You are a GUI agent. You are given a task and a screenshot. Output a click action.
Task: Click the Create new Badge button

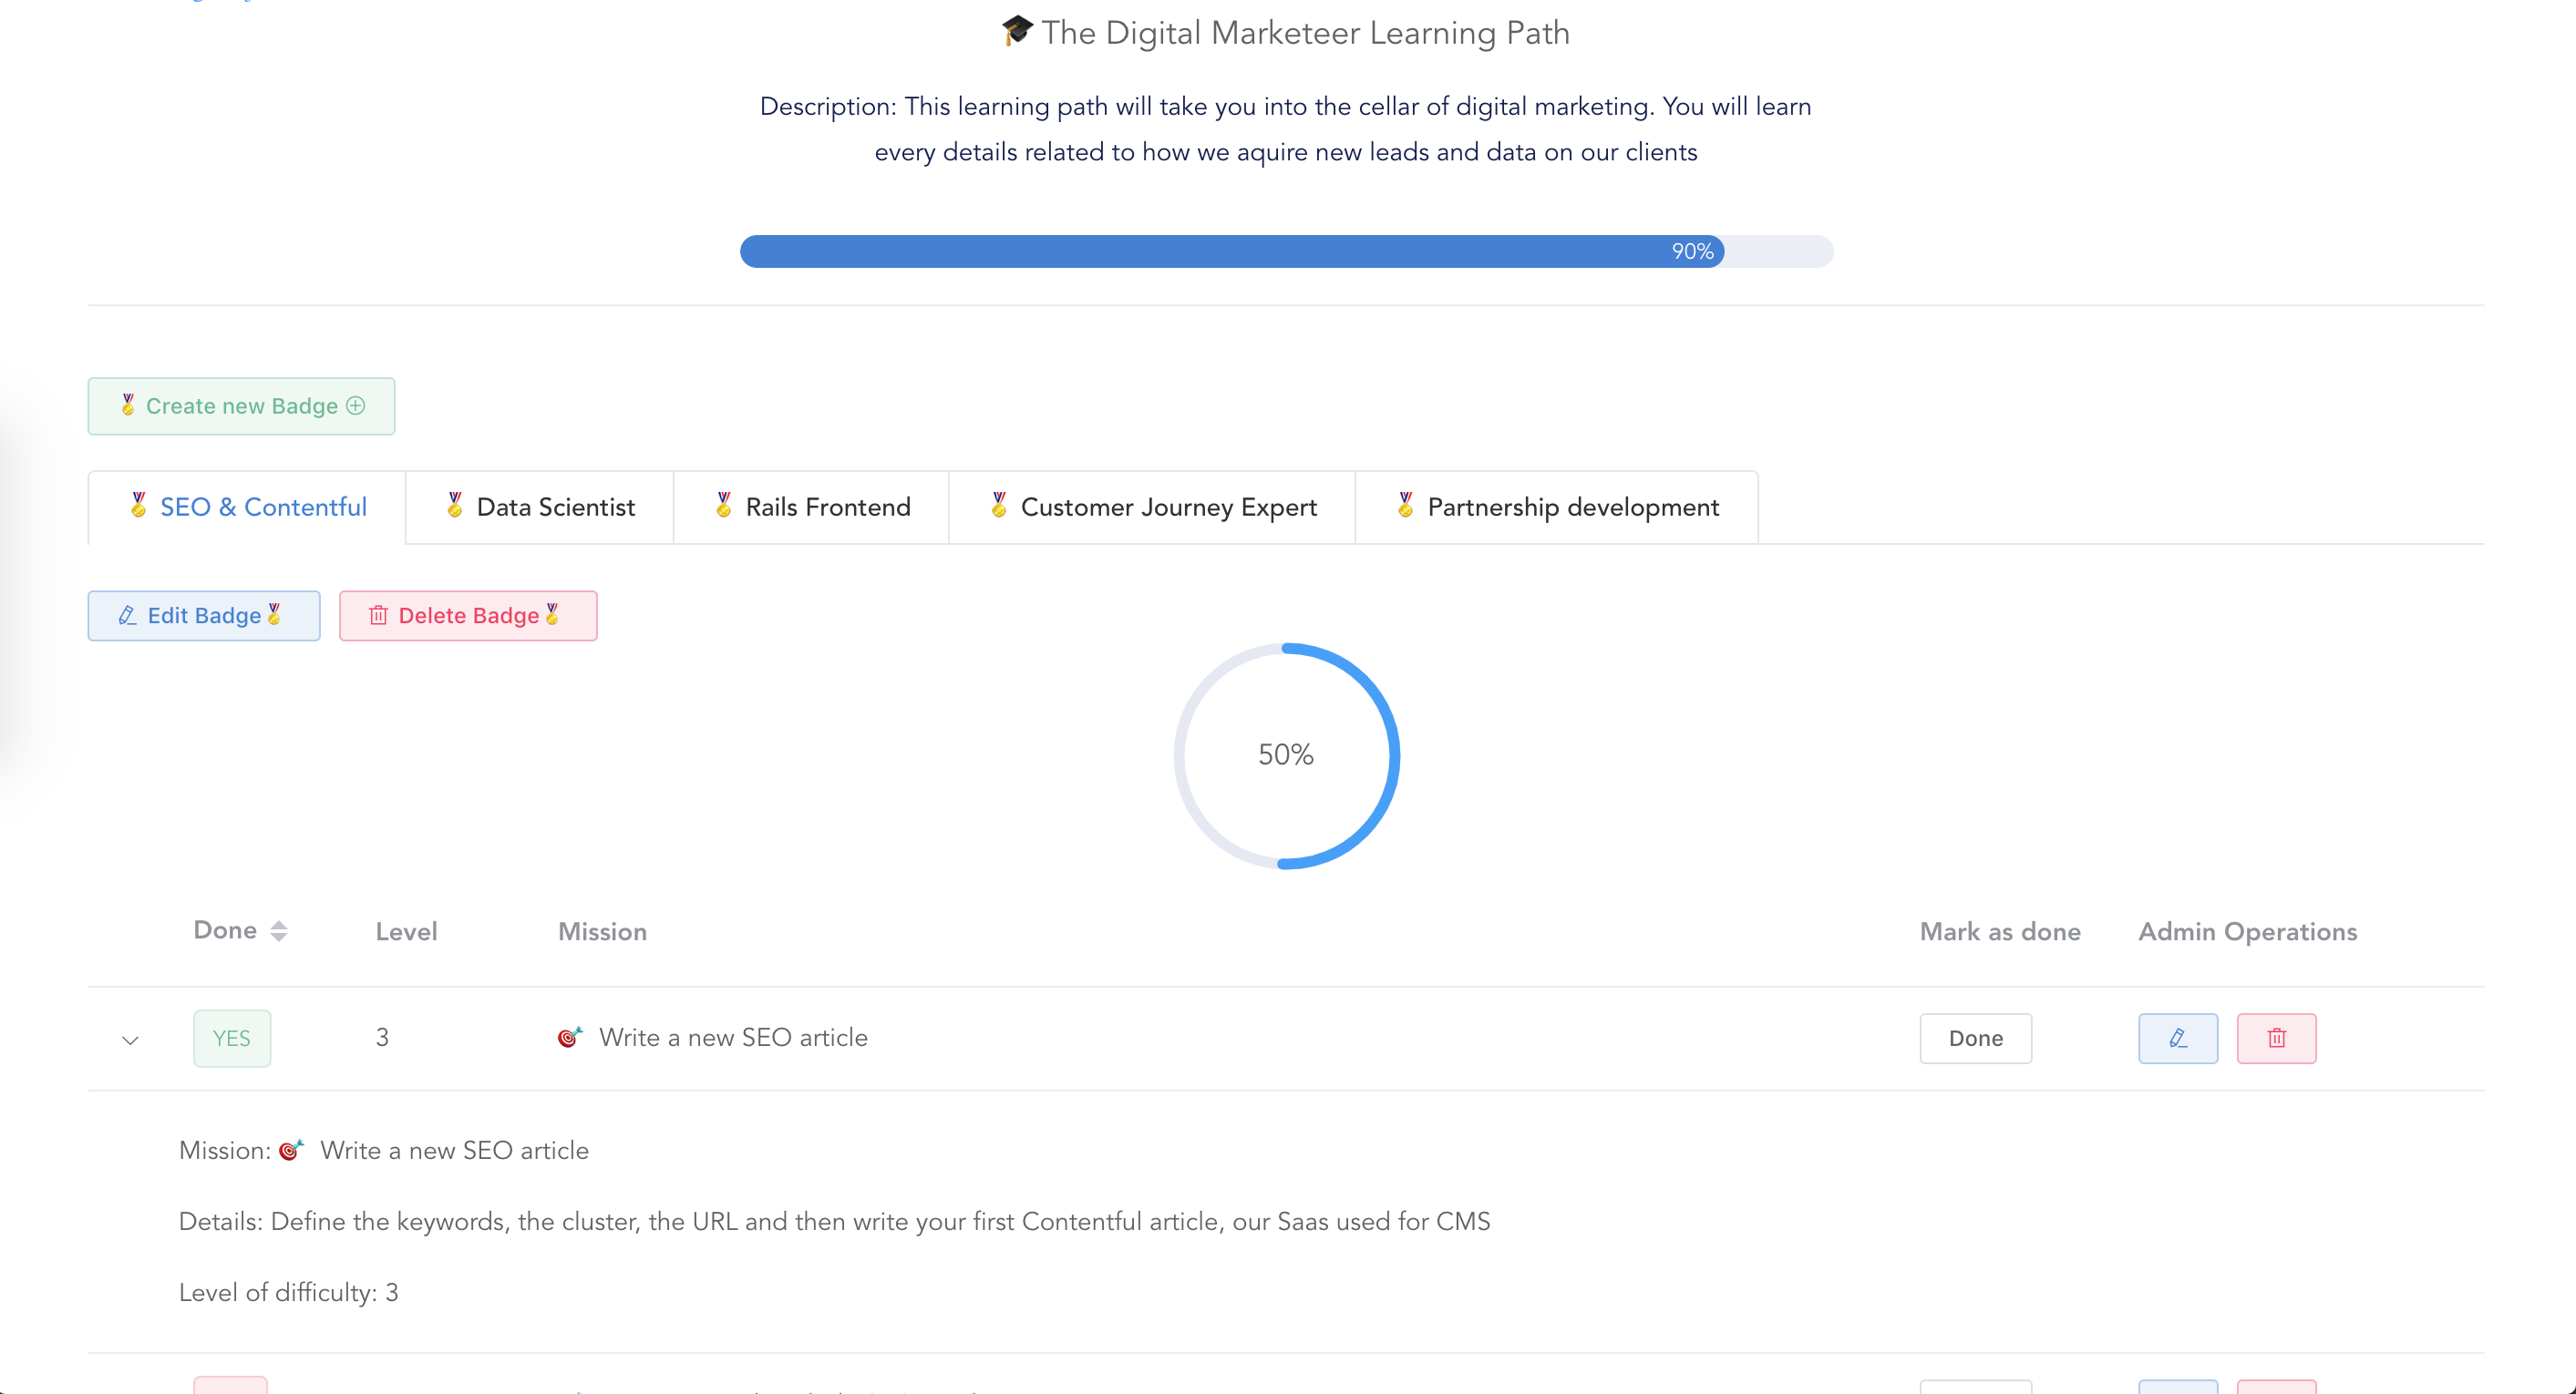[x=241, y=407]
